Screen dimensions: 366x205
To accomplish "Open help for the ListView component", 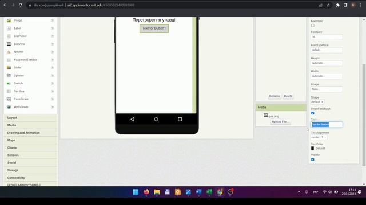I will click(x=53, y=44).
